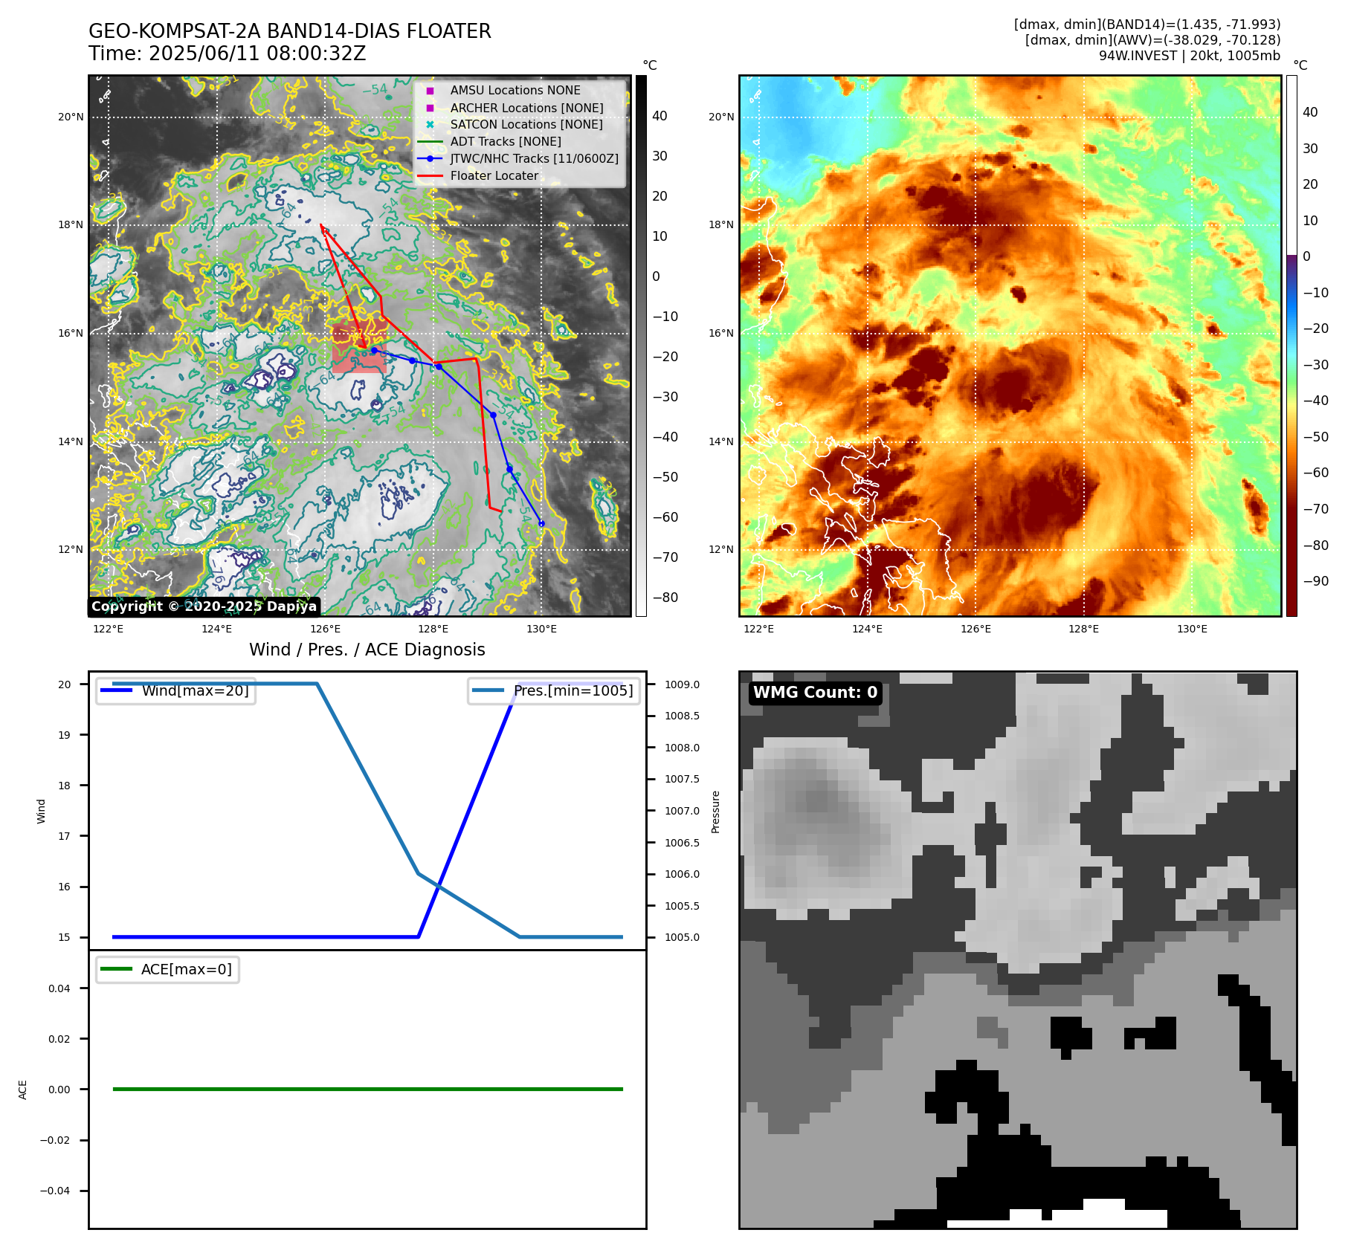Click the cyan SATCON cross marker in legend
This screenshot has height=1256, width=1348.
[x=430, y=124]
